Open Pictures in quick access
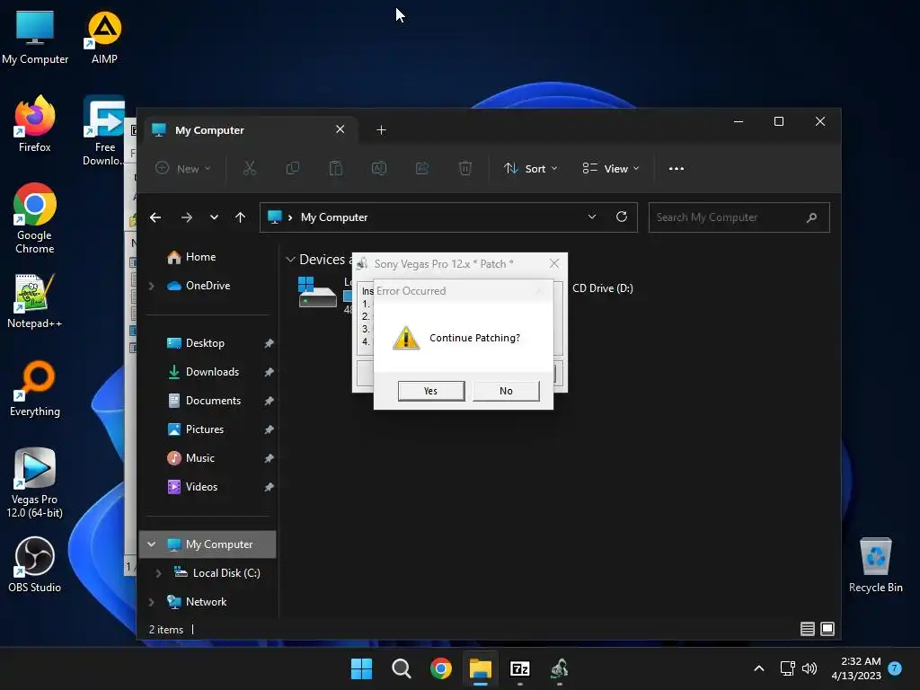The width and height of the screenshot is (920, 690). [x=205, y=429]
